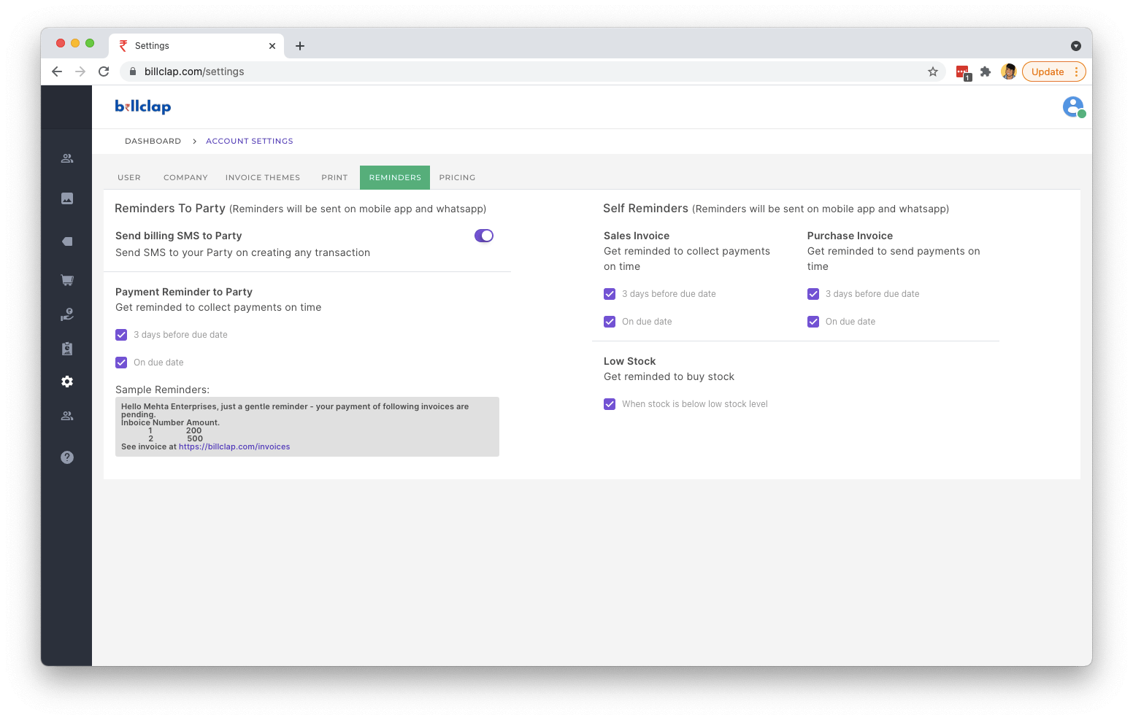Screen dimensions: 1133x720
Task: Select the REMINDERS tab
Action: click(395, 177)
